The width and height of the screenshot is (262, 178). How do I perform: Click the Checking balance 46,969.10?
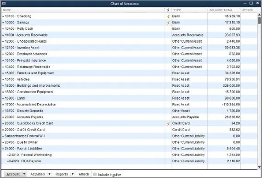232,17
